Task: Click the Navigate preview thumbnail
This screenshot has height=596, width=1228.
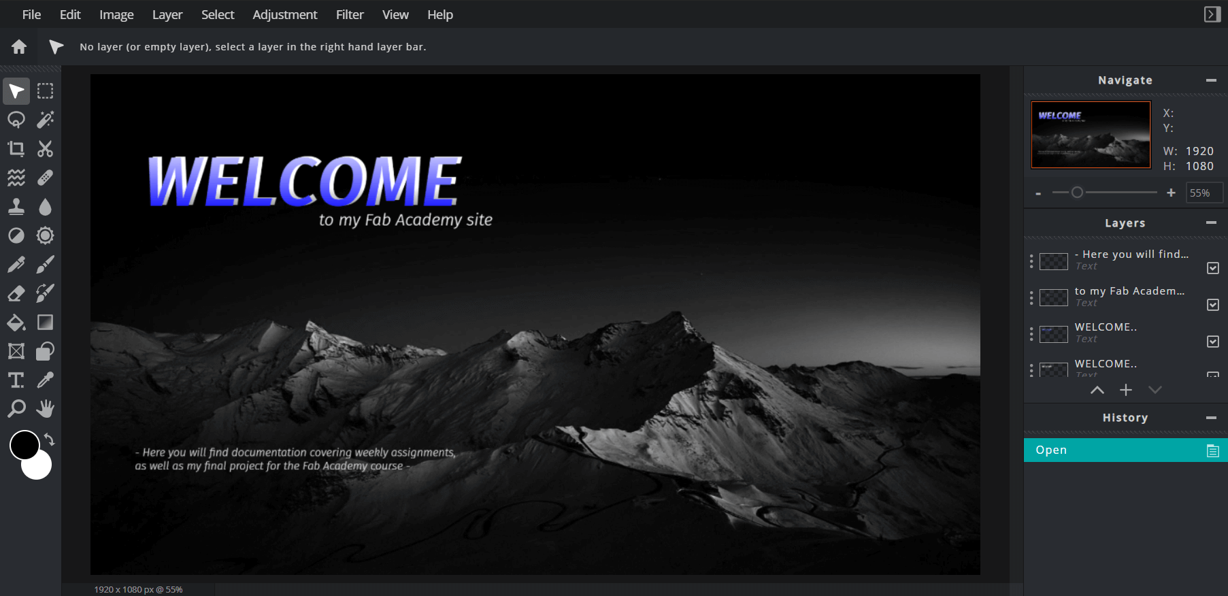Action: tap(1091, 135)
